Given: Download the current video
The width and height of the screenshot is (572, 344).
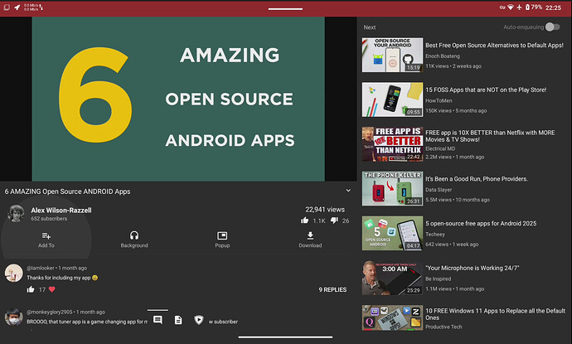Looking at the screenshot, I should pyautogui.click(x=310, y=236).
